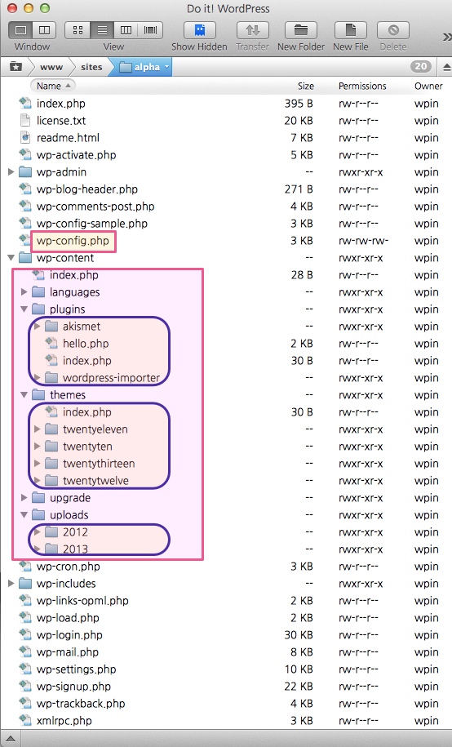Select themes folder icon
The height and width of the screenshot is (747, 452).
click(38, 395)
